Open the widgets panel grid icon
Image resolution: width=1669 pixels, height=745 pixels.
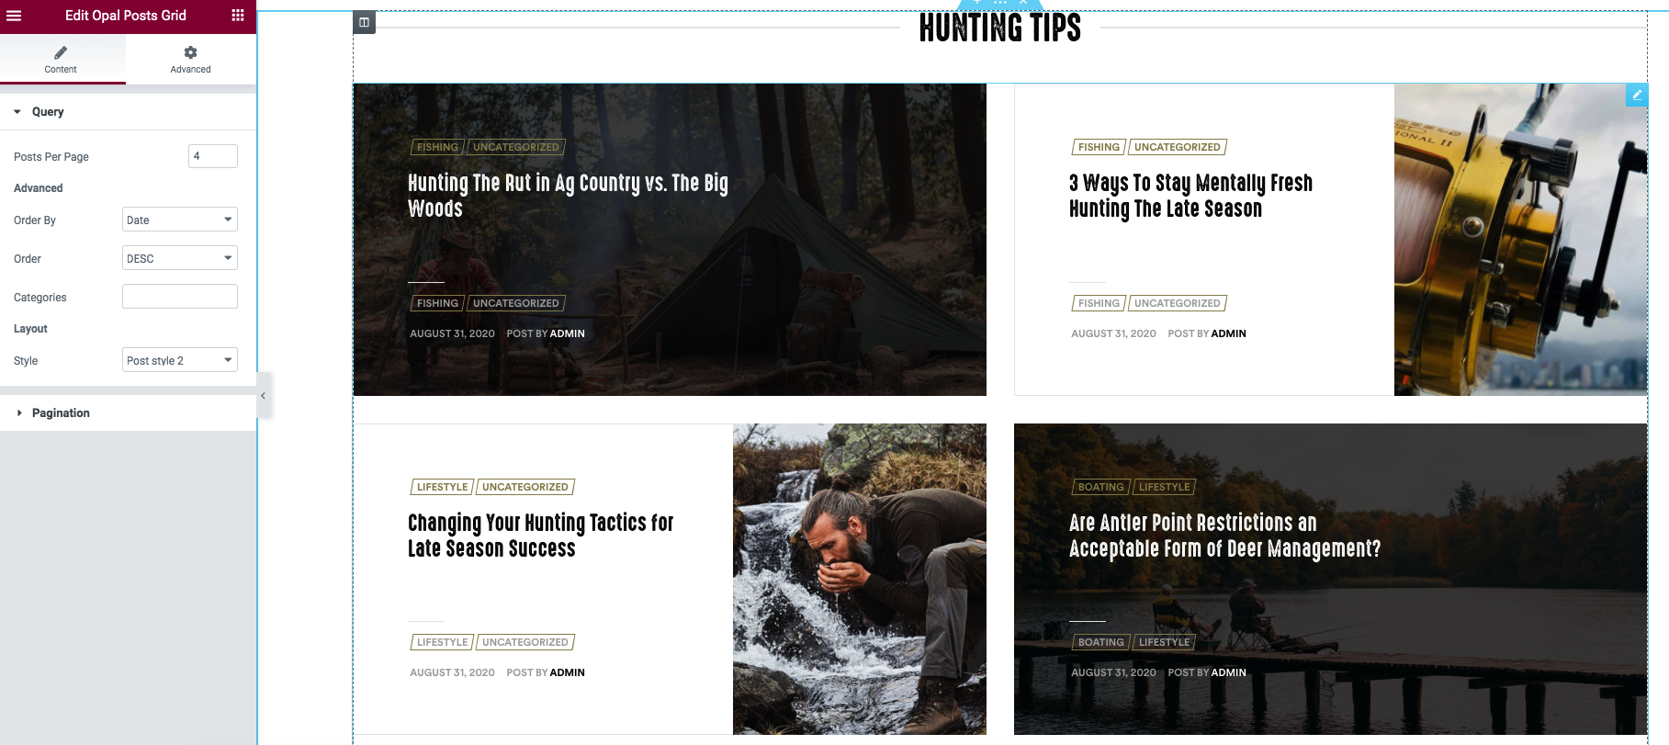pos(238,16)
